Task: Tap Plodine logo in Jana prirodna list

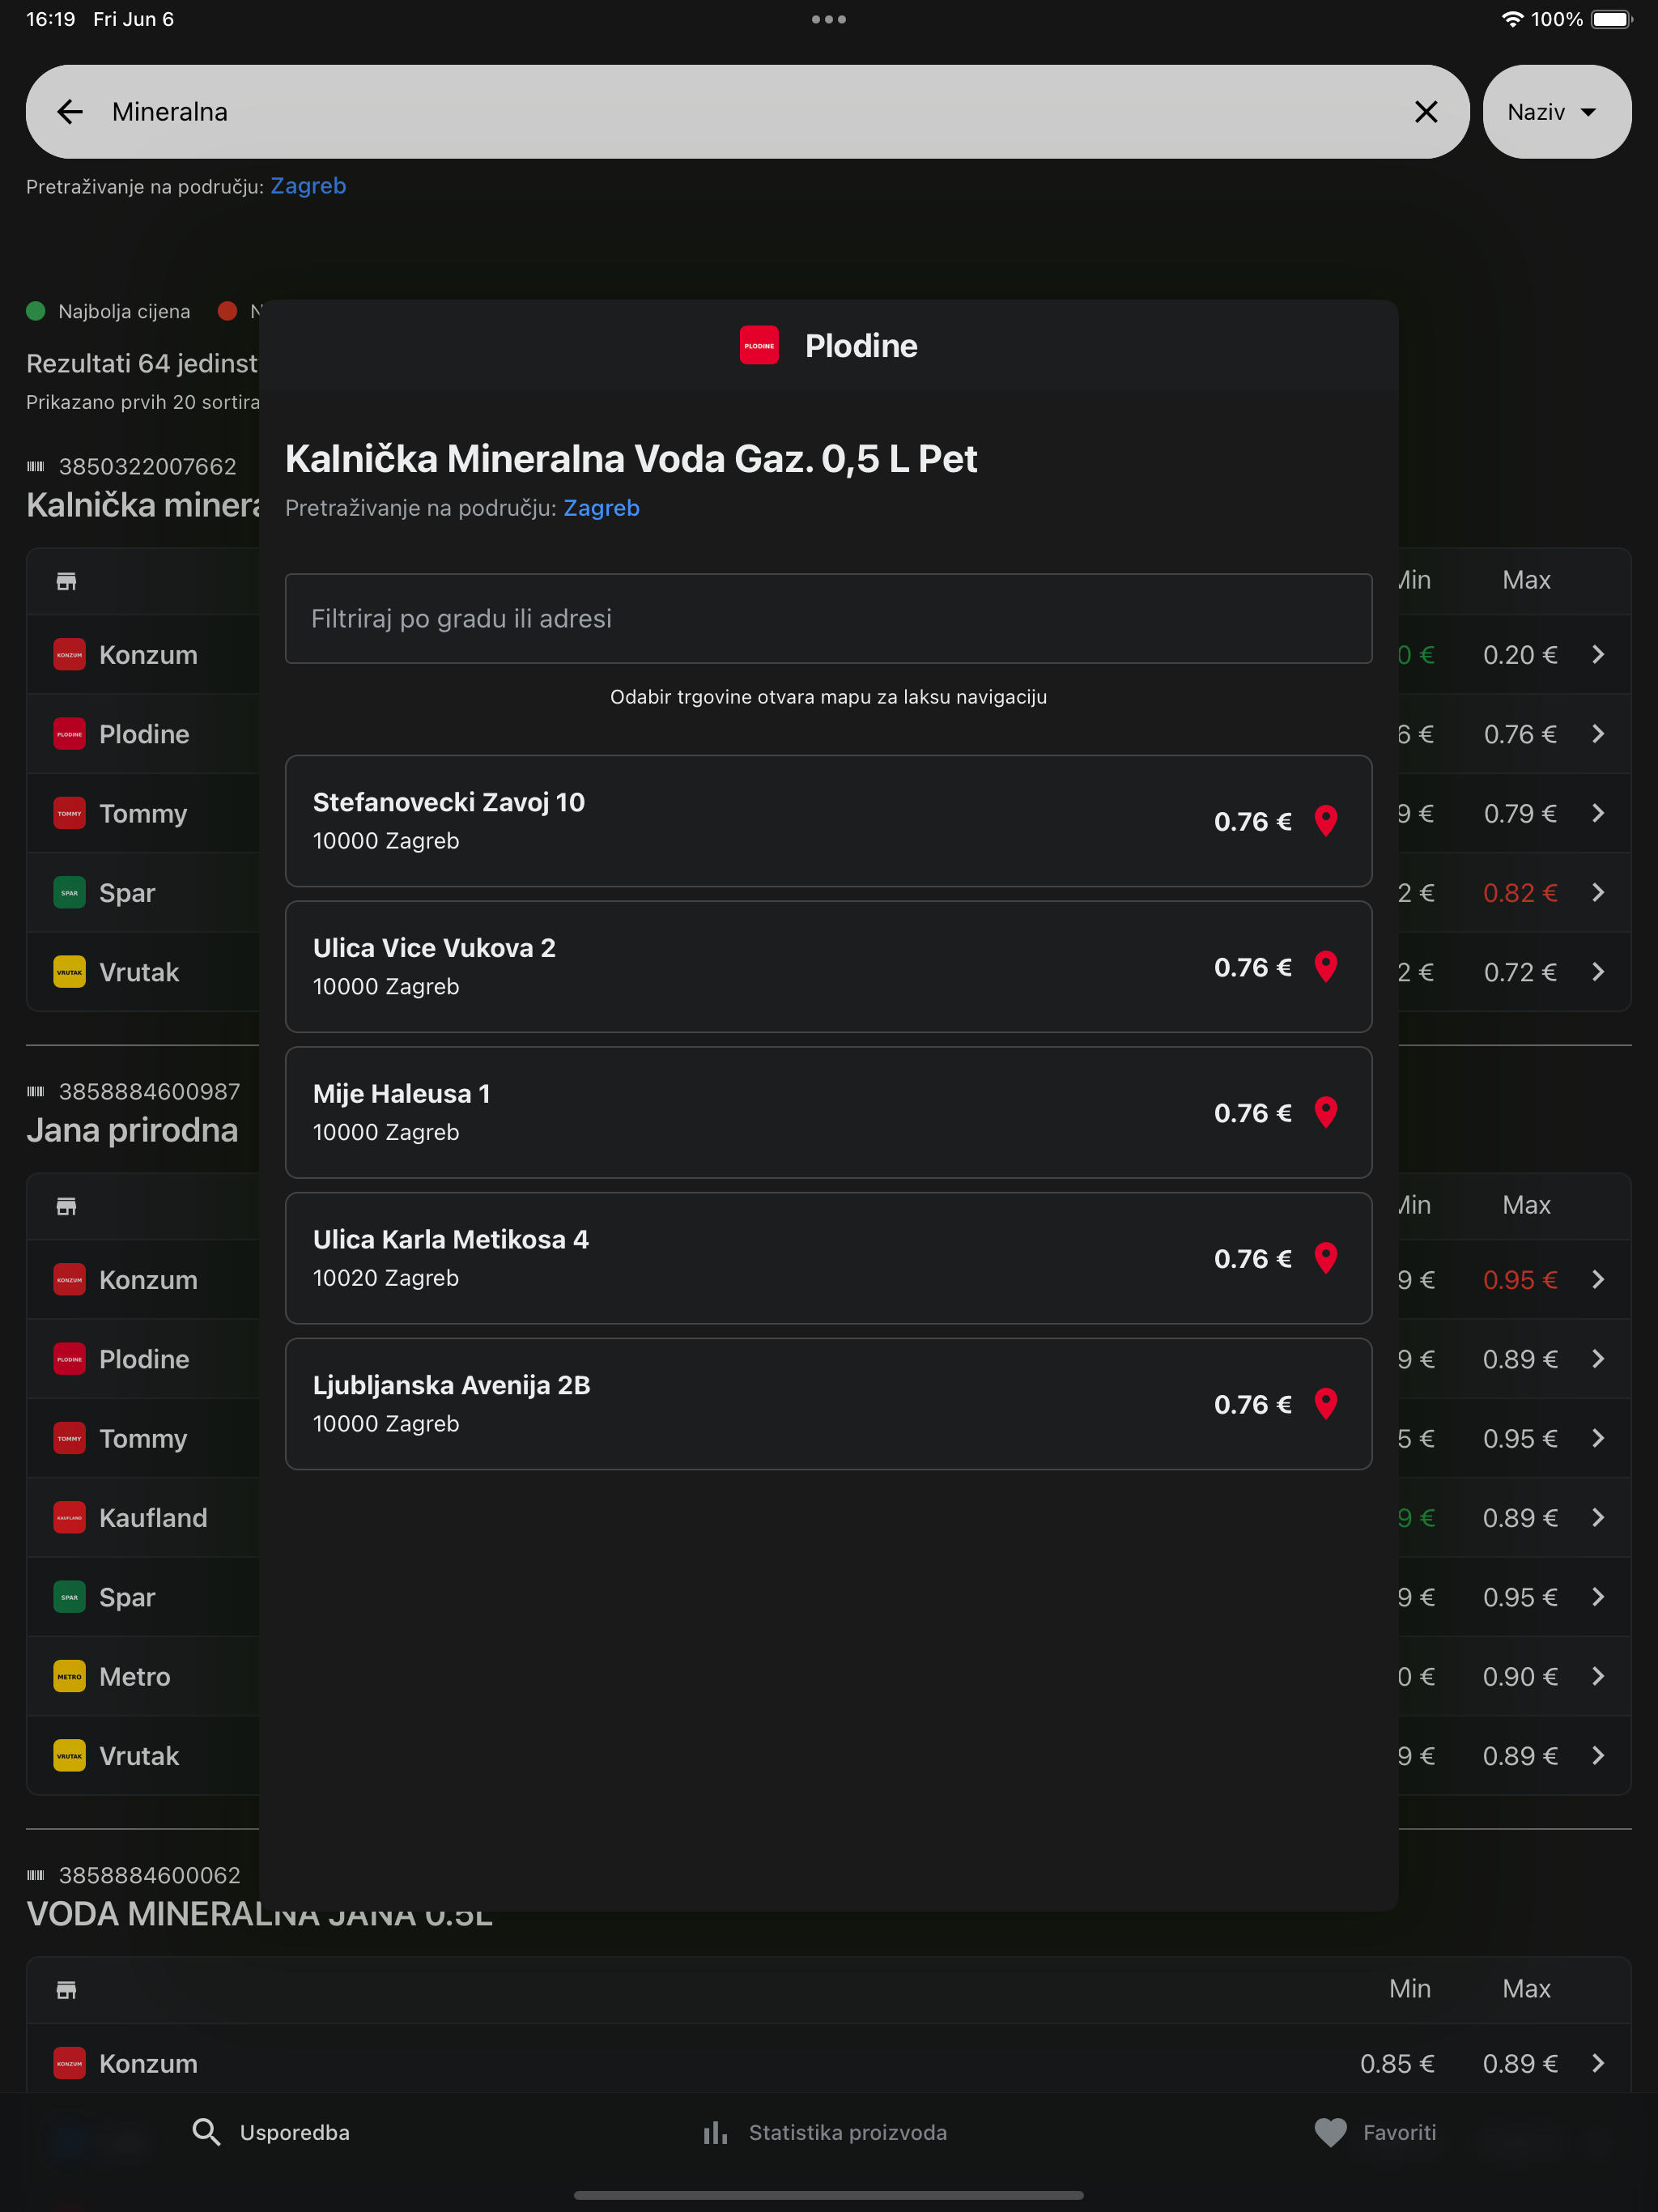Action: tap(69, 1359)
